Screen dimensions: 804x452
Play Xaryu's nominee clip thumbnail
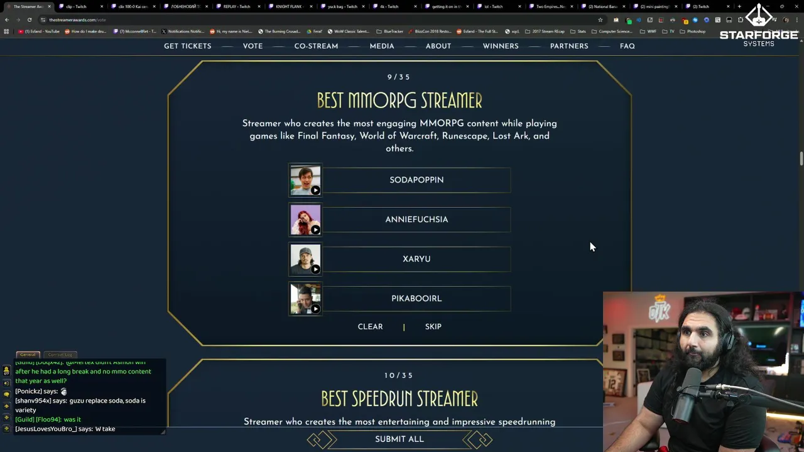(305, 259)
